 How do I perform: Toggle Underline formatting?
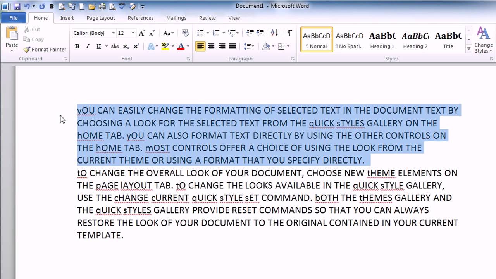[98, 46]
